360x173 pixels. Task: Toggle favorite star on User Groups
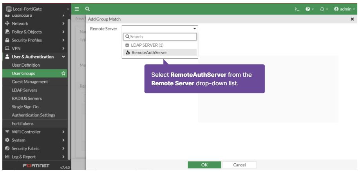(x=63, y=74)
